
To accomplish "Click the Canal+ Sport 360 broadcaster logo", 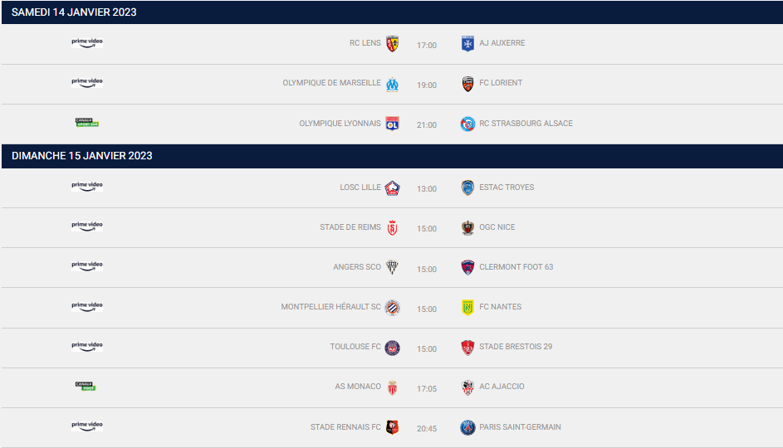I will 87,122.
